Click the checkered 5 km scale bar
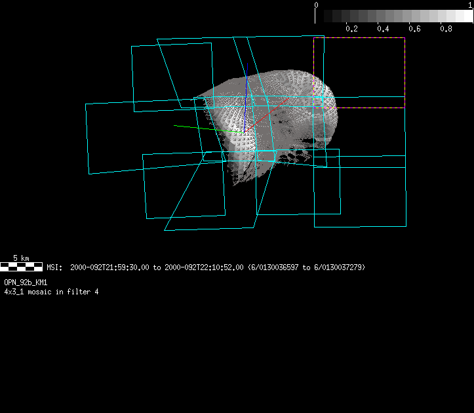This screenshot has width=474, height=413. pos(22,267)
